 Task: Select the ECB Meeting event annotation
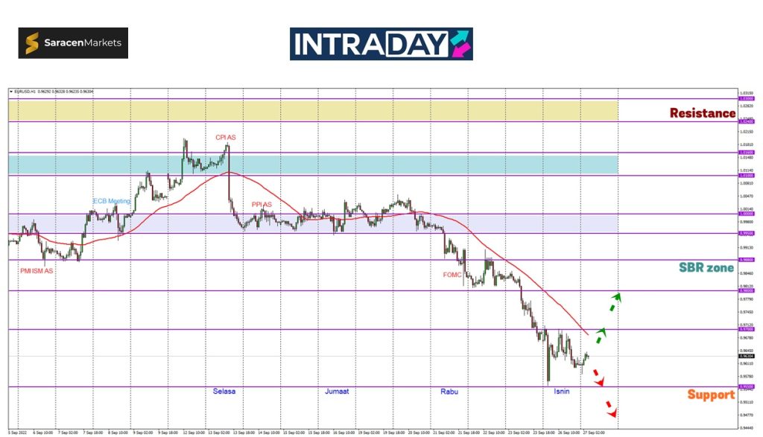pos(112,201)
